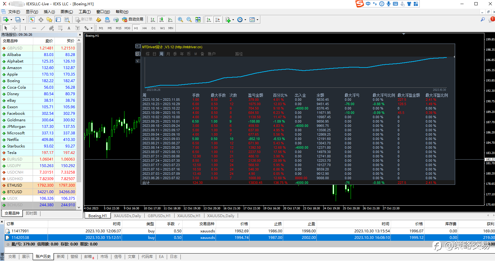This screenshot has width=495, height=261.
Task: Expand the new chart dropdown arrow
Action: tap(11, 20)
